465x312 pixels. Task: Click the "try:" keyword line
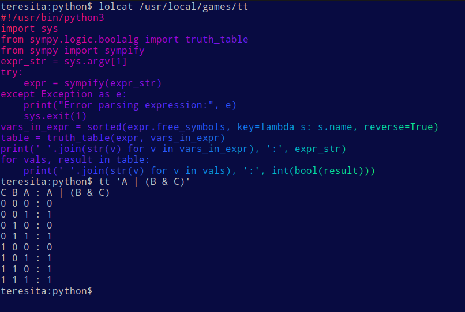[x=12, y=73]
